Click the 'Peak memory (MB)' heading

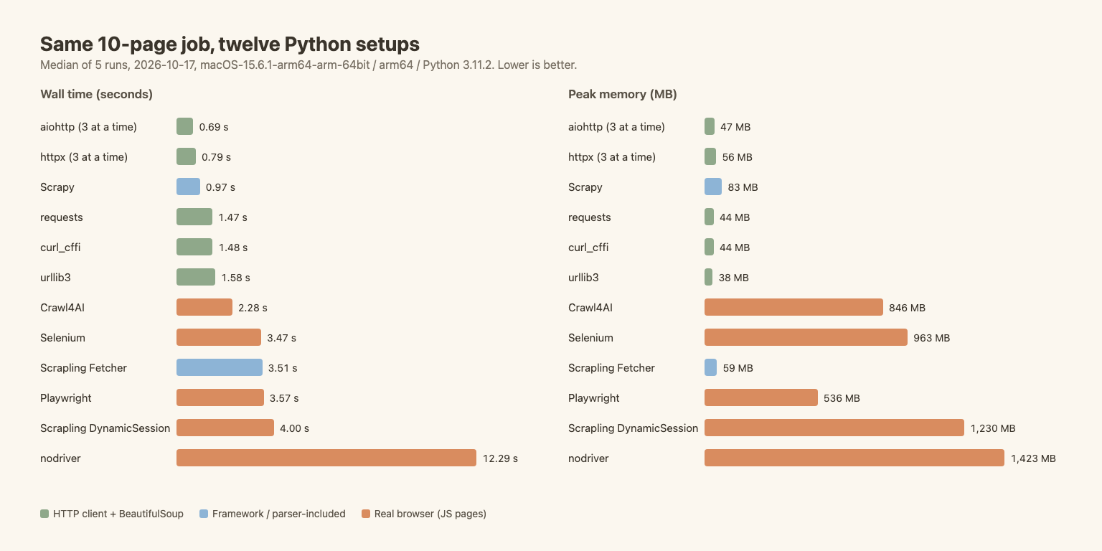click(x=623, y=94)
